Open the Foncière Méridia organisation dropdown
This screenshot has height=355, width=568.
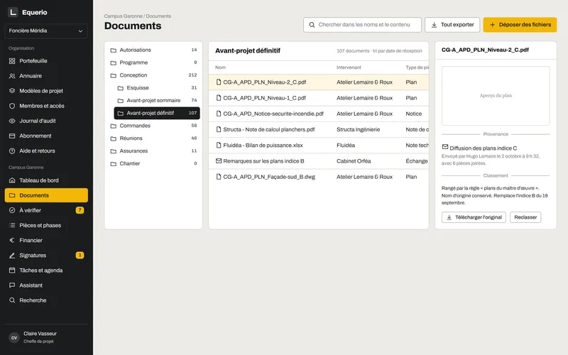46,31
